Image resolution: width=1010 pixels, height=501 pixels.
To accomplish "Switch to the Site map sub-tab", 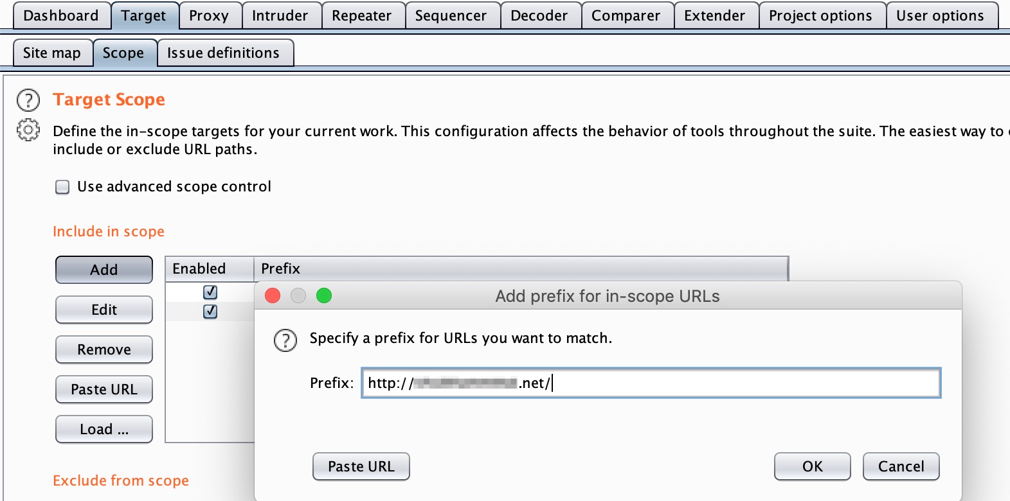I will coord(52,53).
